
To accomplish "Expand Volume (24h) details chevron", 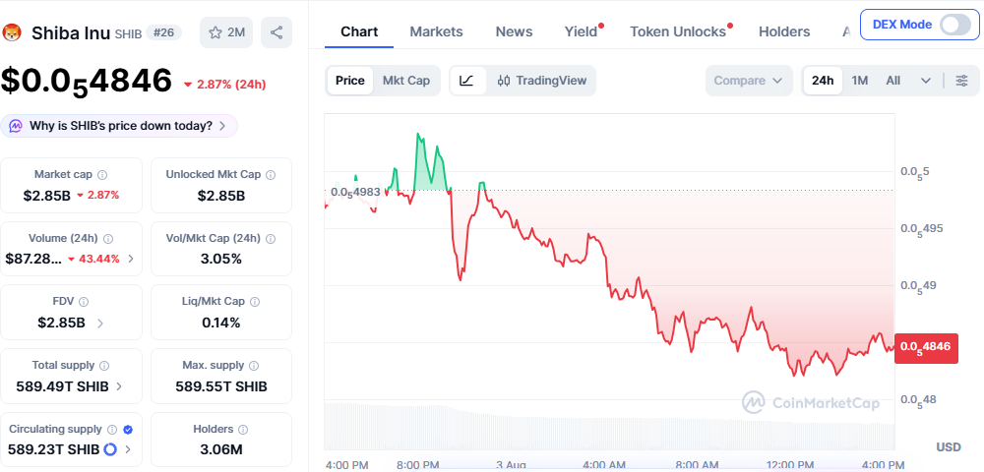I will click(131, 259).
